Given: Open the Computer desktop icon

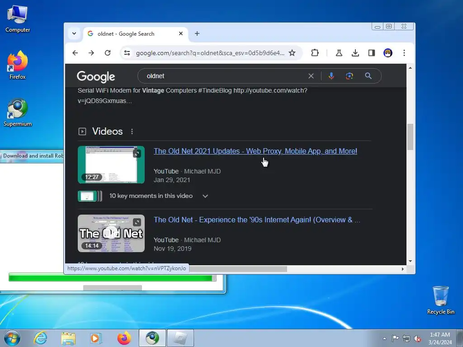Looking at the screenshot, I should coord(18,19).
